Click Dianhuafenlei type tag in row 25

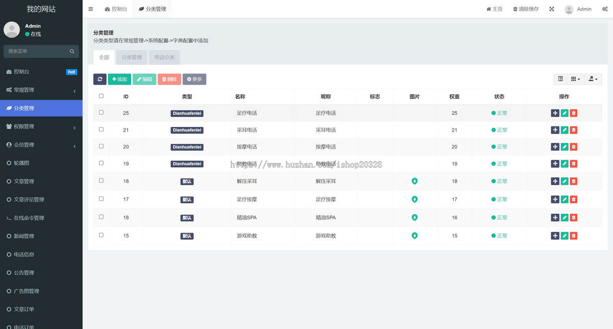pyautogui.click(x=187, y=113)
